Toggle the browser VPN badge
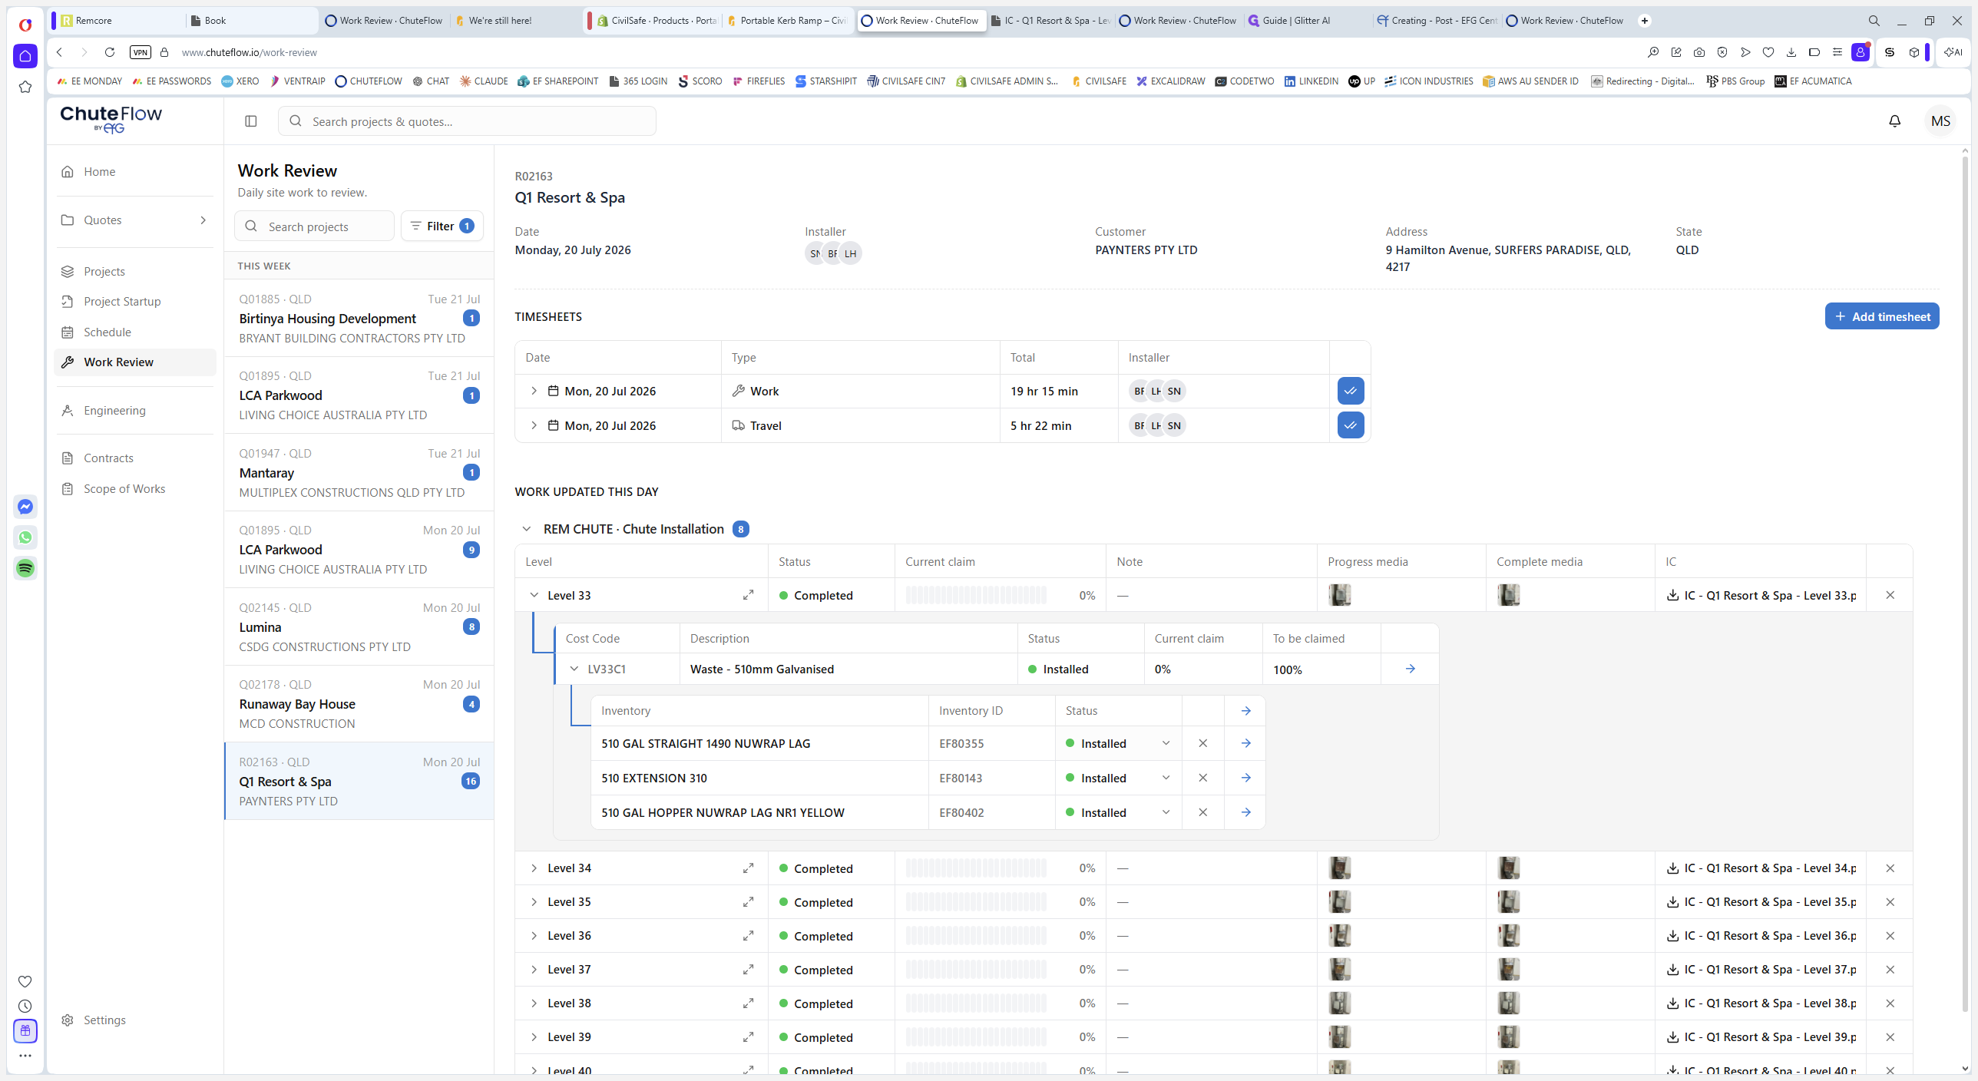This screenshot has height=1081, width=1978. pyautogui.click(x=141, y=52)
